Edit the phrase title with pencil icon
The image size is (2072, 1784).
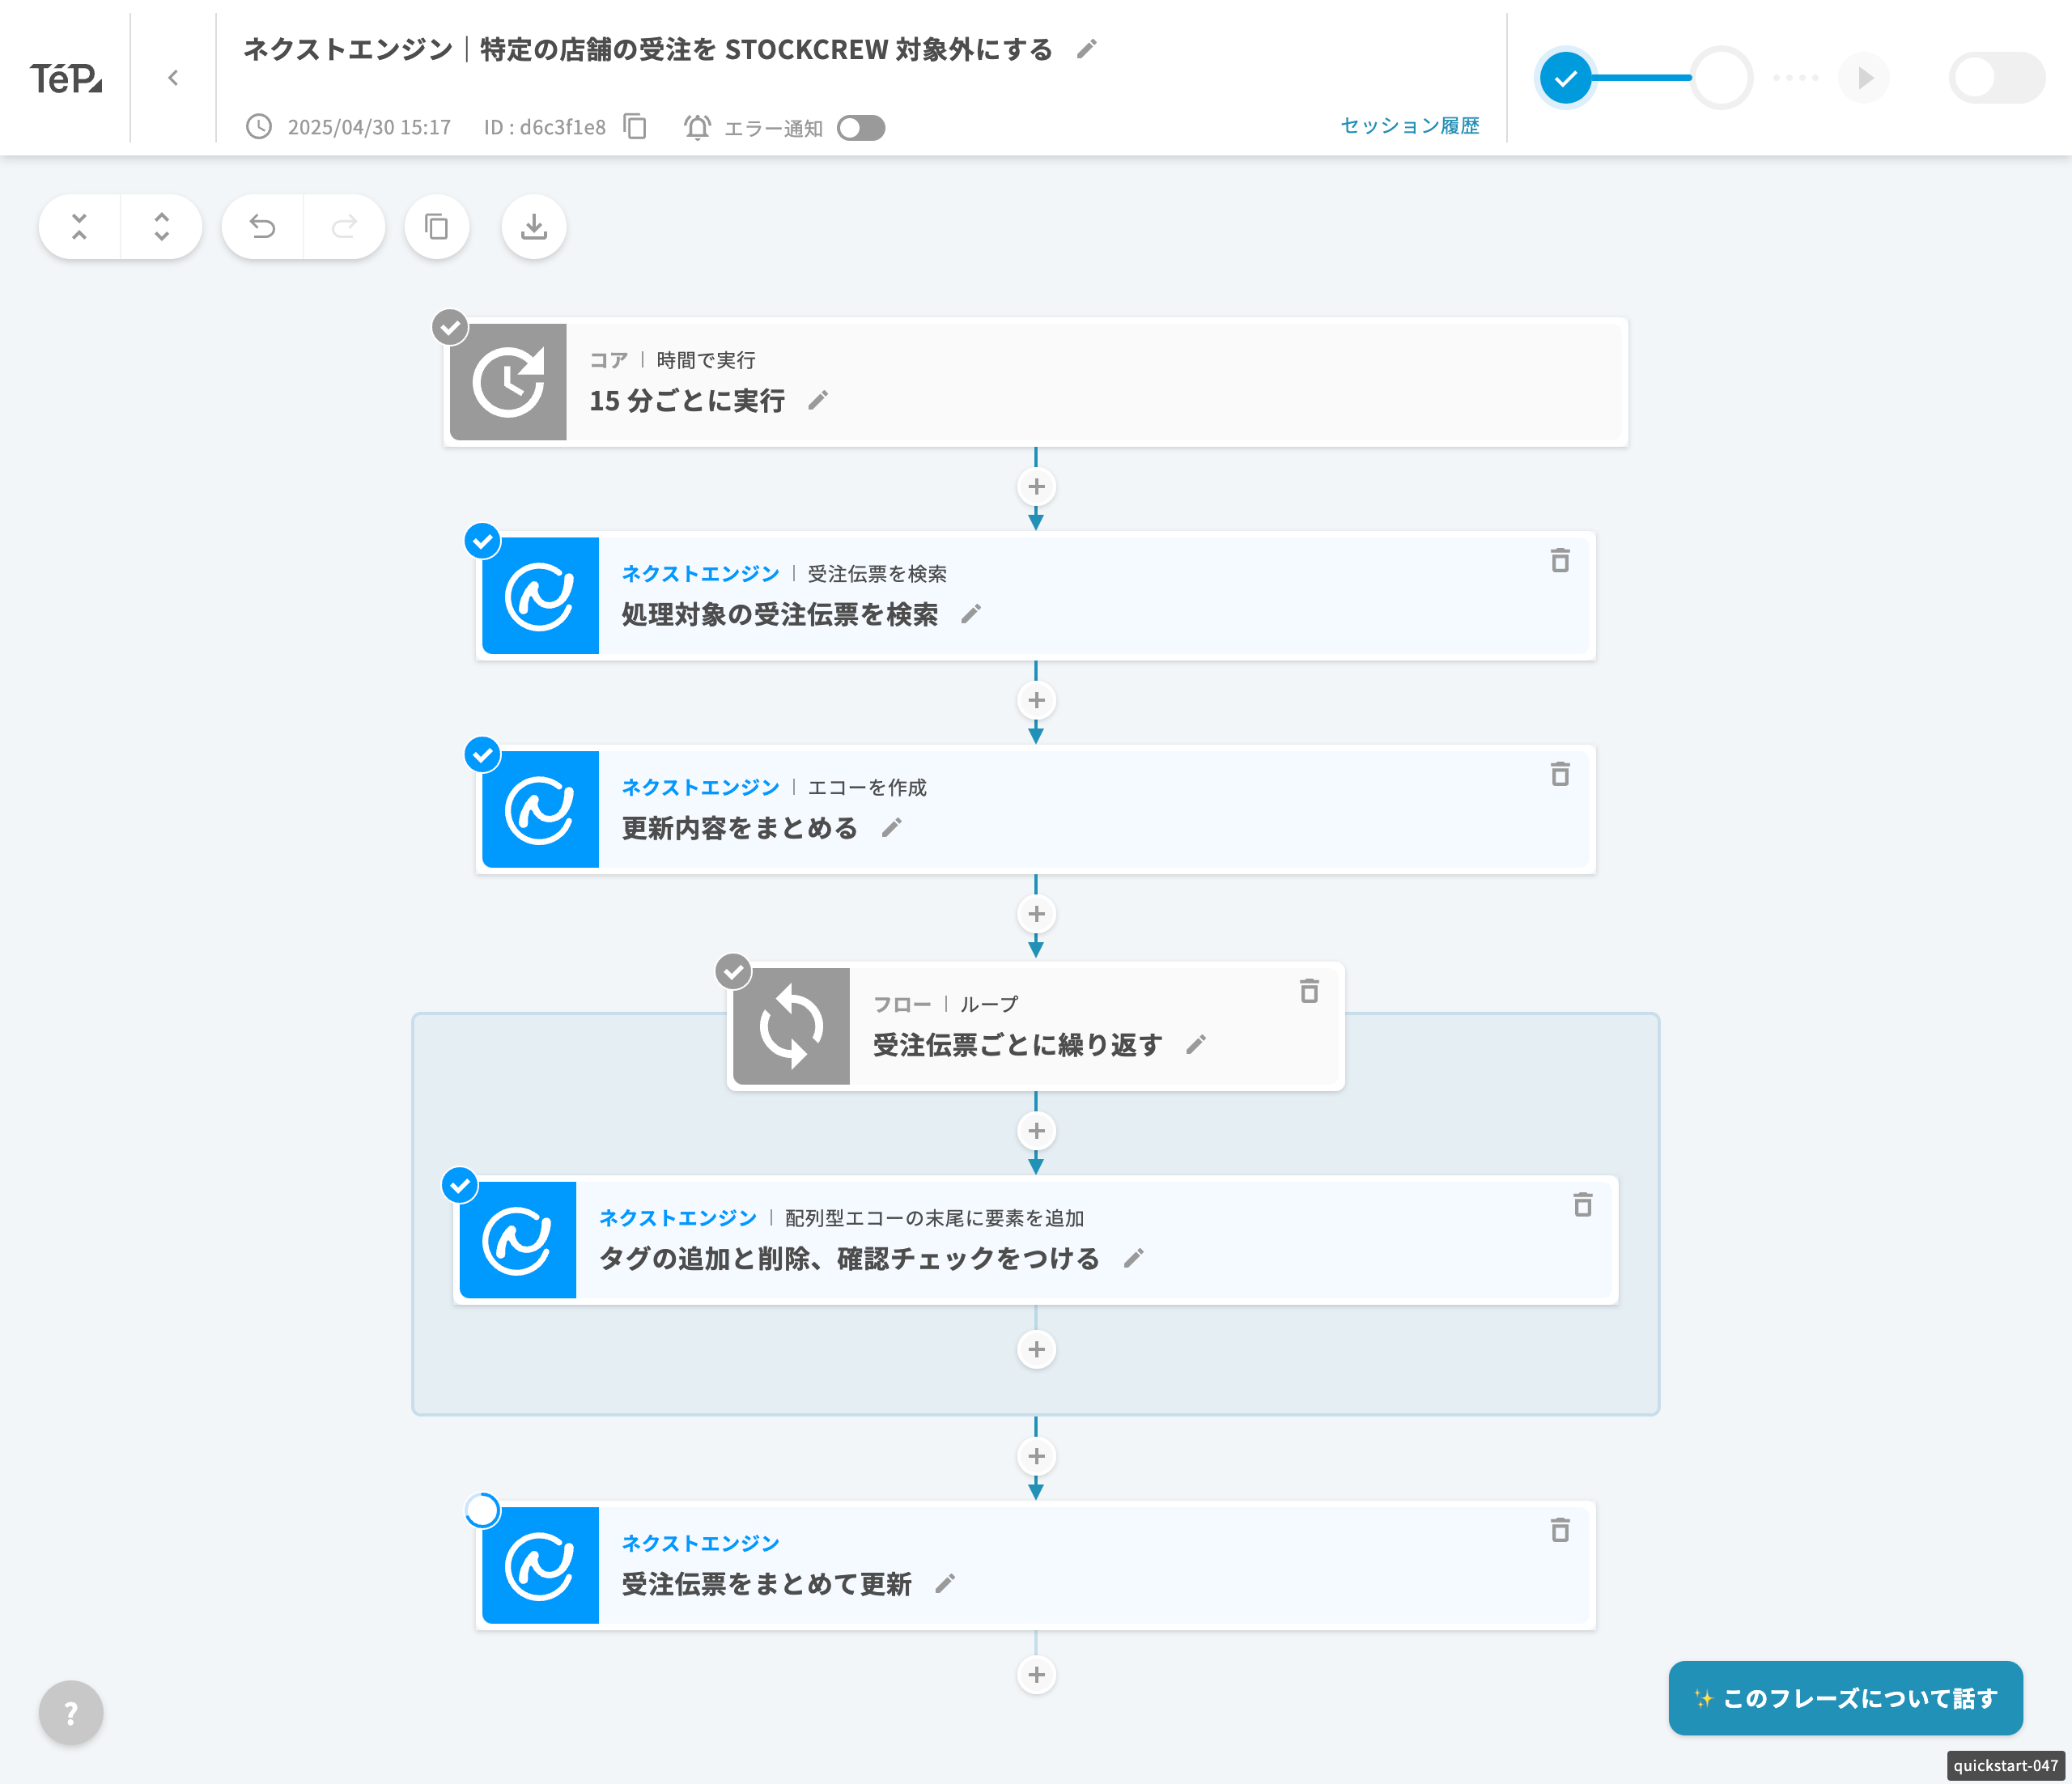click(x=1087, y=49)
